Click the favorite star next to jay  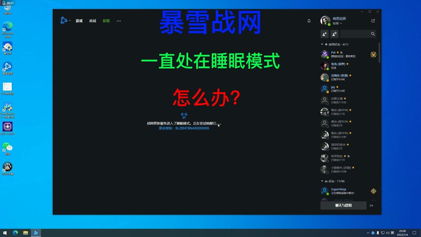(x=337, y=87)
